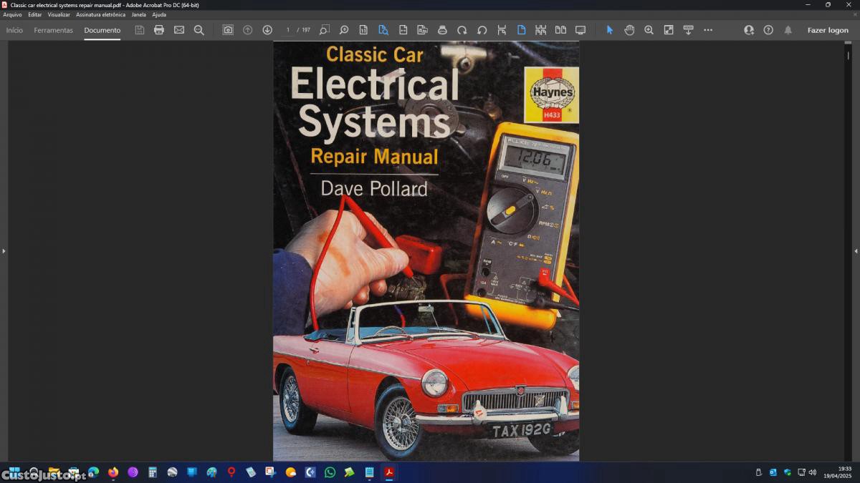Image resolution: width=860 pixels, height=483 pixels.
Task: Select the Hand pan tool
Action: 629,30
